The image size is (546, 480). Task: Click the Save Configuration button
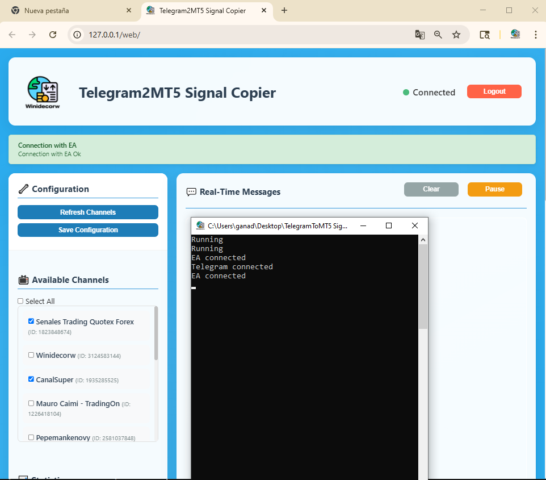(88, 229)
